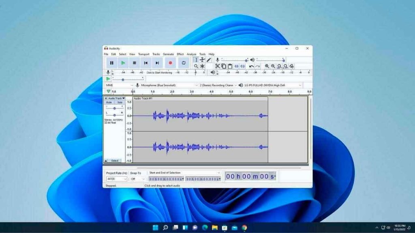Toggle the Loop playback button
The image size is (415, 233).
tap(184, 63)
